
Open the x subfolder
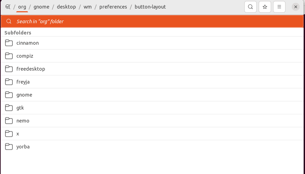tap(152, 134)
